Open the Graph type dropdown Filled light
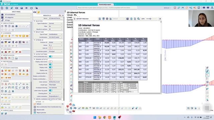214x120 pixels. coord(56,85)
